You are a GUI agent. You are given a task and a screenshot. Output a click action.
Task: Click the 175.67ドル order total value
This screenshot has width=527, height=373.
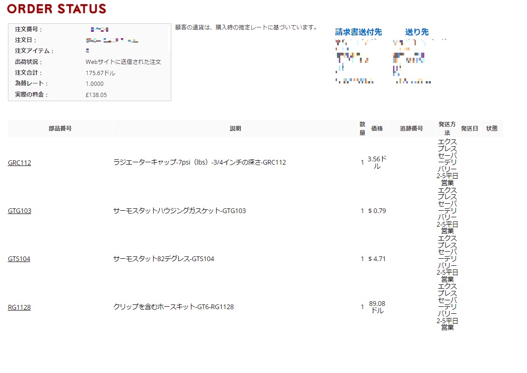(100, 73)
